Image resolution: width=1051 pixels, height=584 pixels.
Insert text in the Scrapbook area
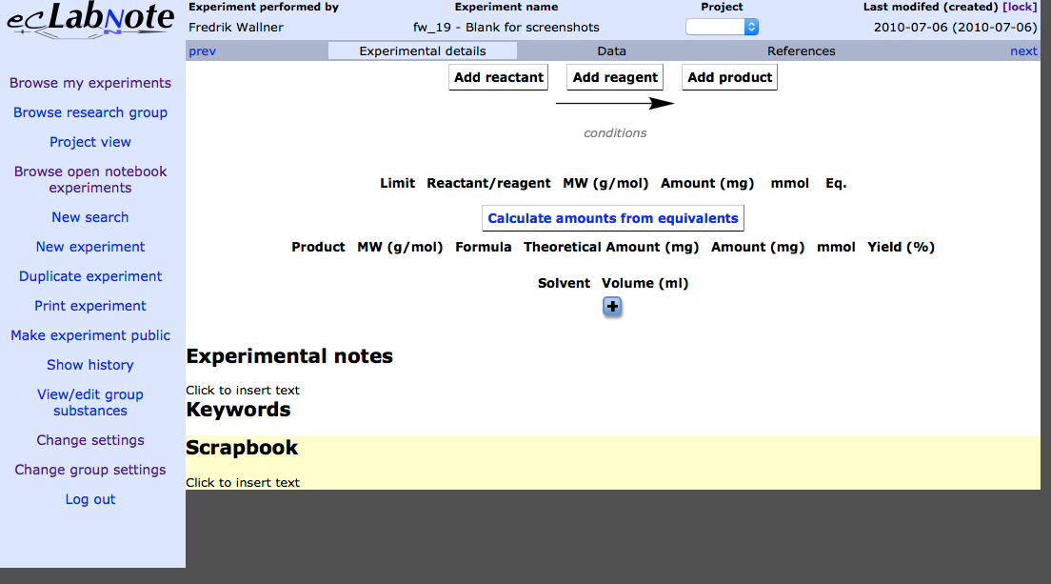243,482
